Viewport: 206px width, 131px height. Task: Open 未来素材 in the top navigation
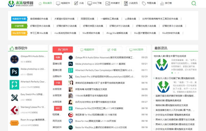(x=113, y=3)
